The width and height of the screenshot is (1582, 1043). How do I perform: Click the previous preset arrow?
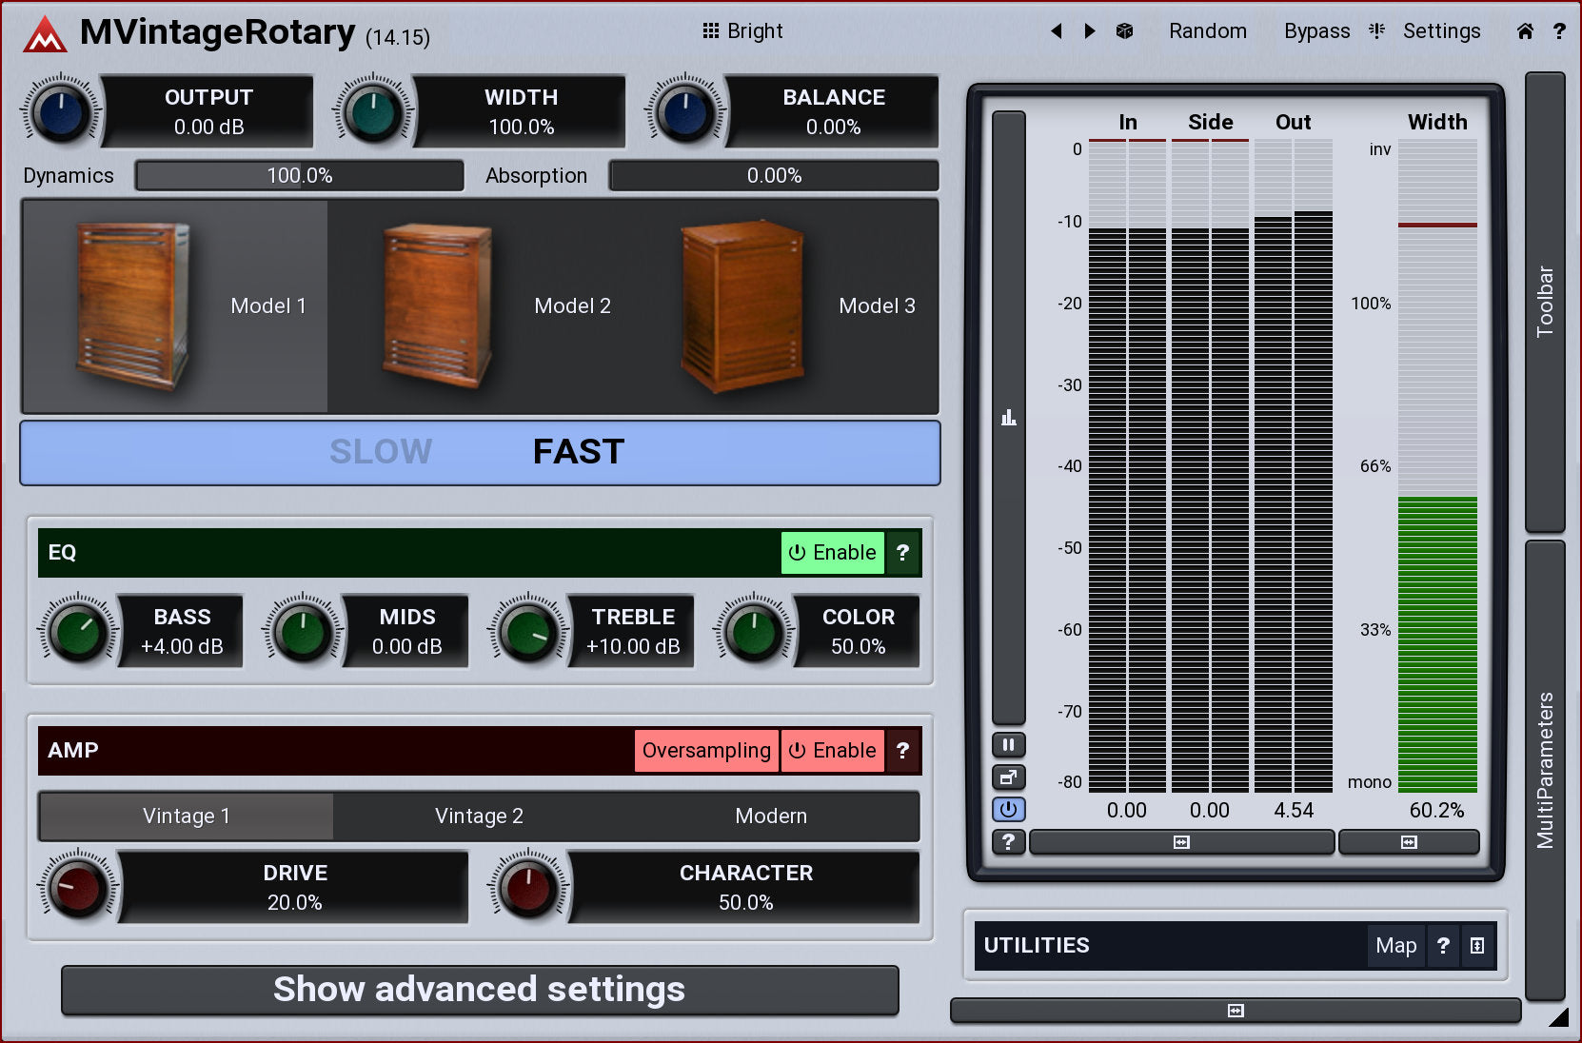click(1056, 31)
